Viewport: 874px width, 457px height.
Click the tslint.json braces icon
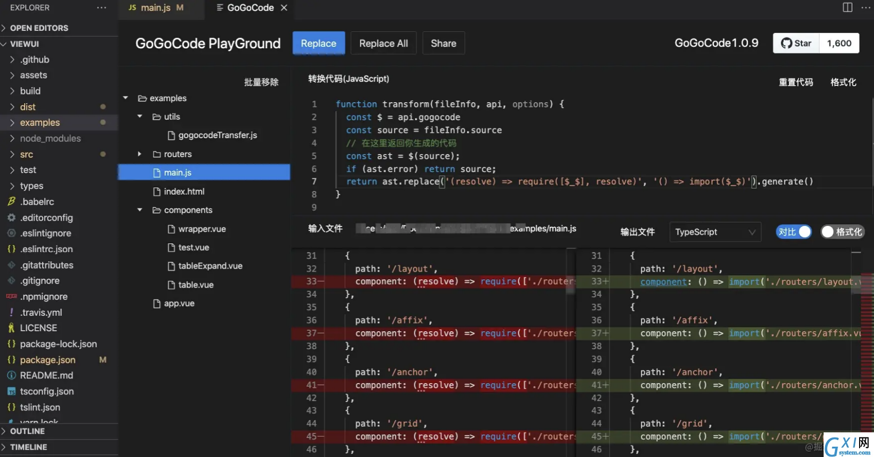coord(11,407)
